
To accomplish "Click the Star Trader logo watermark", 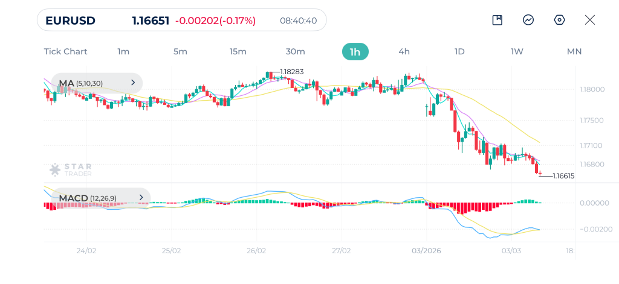I will pyautogui.click(x=70, y=170).
